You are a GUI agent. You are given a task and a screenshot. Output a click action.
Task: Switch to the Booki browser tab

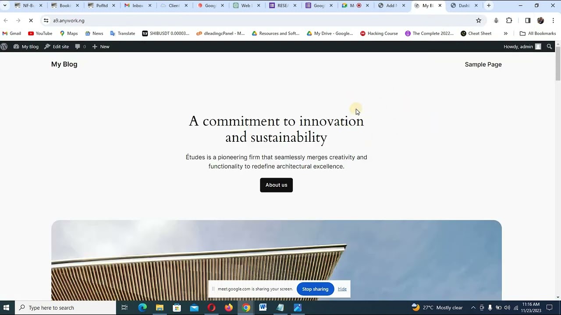(x=65, y=6)
